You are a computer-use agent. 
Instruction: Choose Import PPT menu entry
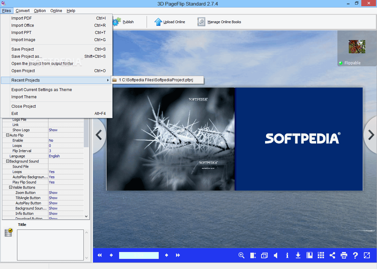click(57, 33)
